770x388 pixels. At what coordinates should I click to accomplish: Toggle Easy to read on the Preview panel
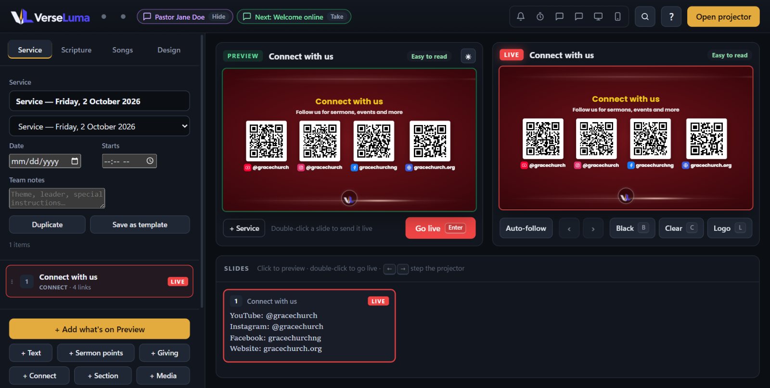429,56
